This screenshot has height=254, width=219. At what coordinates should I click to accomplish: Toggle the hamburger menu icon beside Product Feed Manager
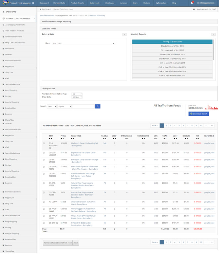(33, 3)
